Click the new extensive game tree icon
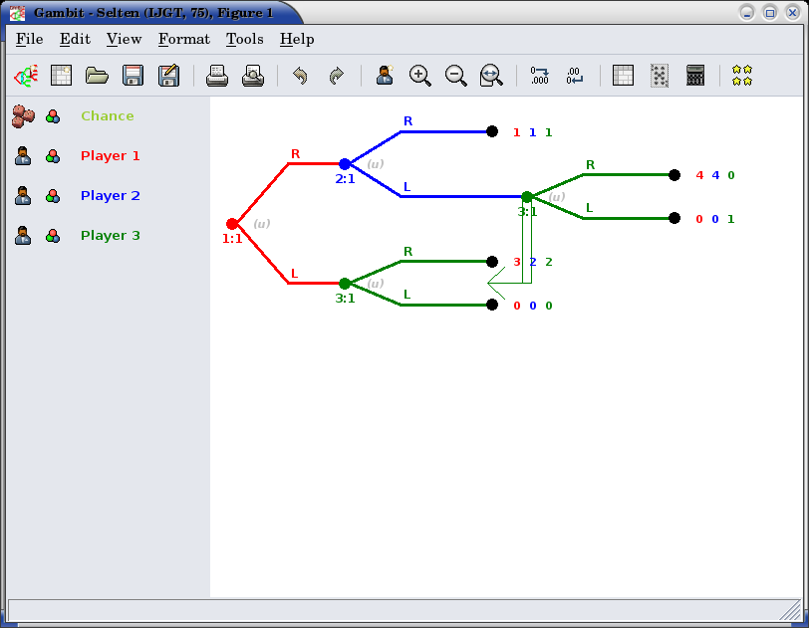This screenshot has width=809, height=628. pyautogui.click(x=25, y=76)
